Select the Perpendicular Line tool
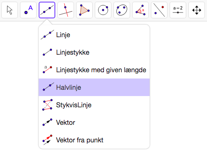207x152 pixels. 66,10
